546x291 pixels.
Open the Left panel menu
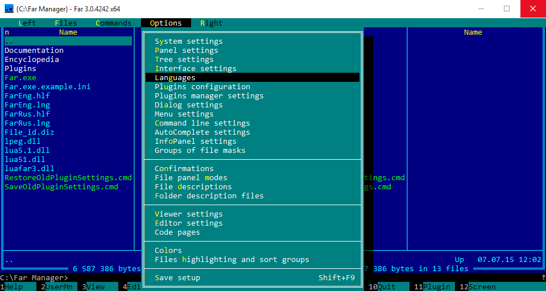pyautogui.click(x=27, y=23)
